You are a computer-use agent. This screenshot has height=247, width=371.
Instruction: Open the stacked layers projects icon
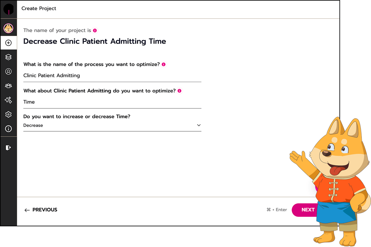[9, 57]
